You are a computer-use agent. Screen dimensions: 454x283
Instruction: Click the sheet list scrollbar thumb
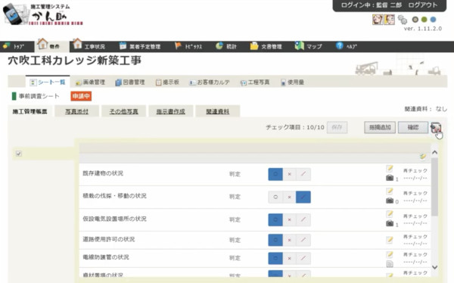coord(434,187)
